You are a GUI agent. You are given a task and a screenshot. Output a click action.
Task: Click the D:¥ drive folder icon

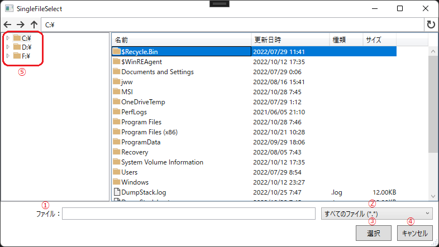click(x=17, y=47)
